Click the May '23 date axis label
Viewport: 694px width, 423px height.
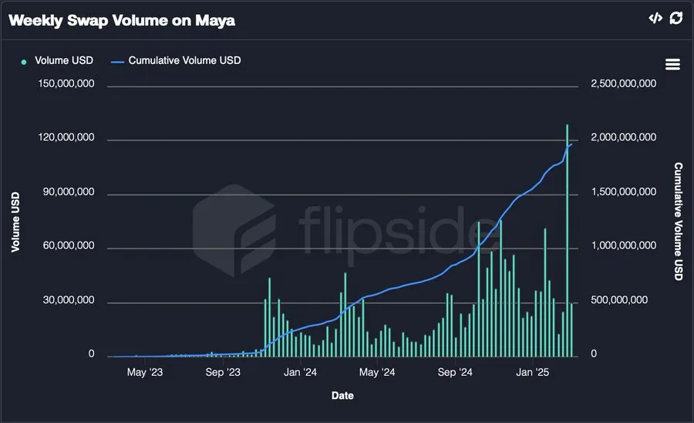145,372
